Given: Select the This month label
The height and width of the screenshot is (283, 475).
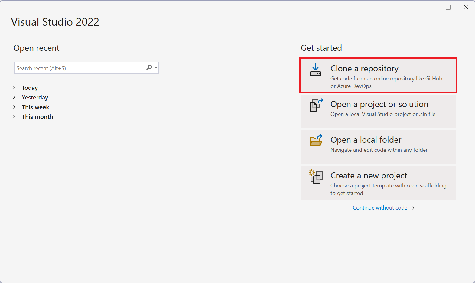Looking at the screenshot, I should pyautogui.click(x=37, y=117).
